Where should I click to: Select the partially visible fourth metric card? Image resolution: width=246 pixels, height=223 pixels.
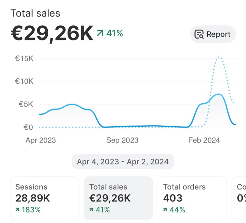pos(239,198)
